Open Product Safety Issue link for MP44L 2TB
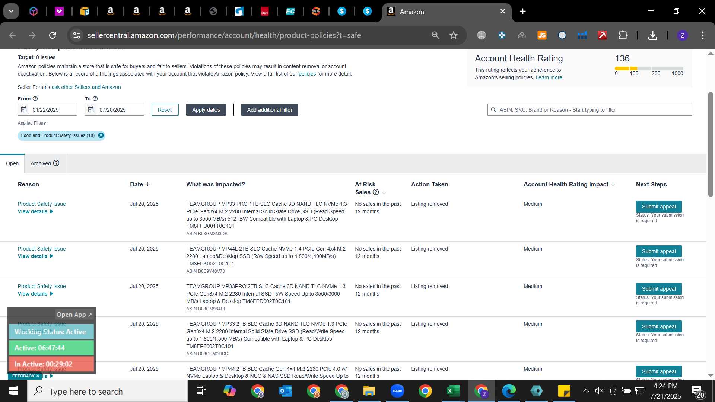Screen dimensions: 715x402 [x=42, y=249]
